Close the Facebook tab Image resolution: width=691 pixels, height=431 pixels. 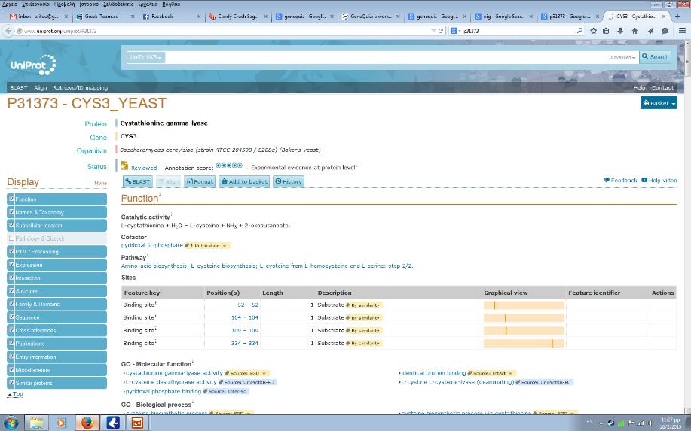click(199, 17)
